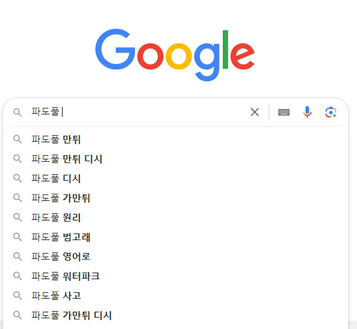The height and width of the screenshot is (329, 357).
Task: Select the 파도풀 영어로 suggestion
Action: coord(61,256)
